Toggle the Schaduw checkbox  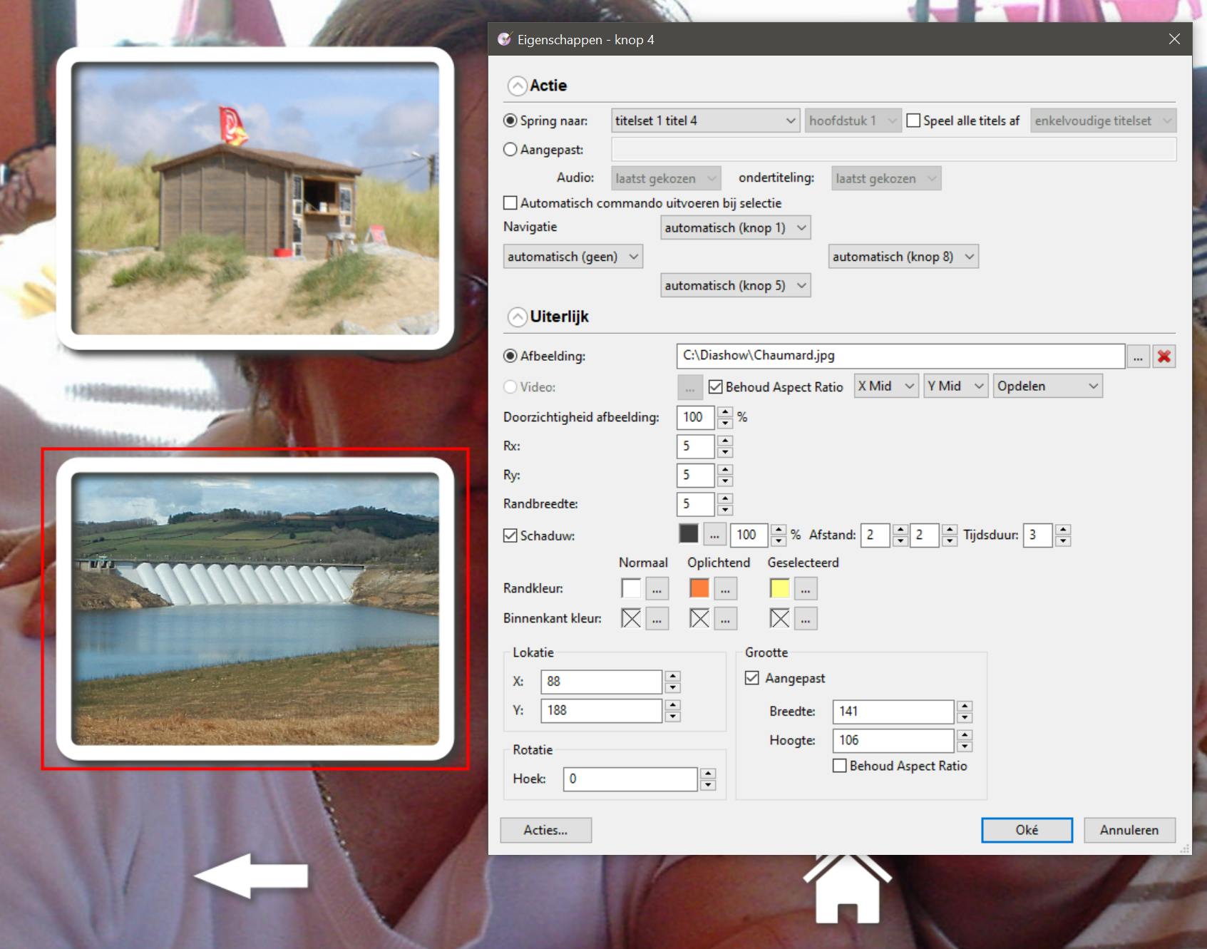(510, 535)
